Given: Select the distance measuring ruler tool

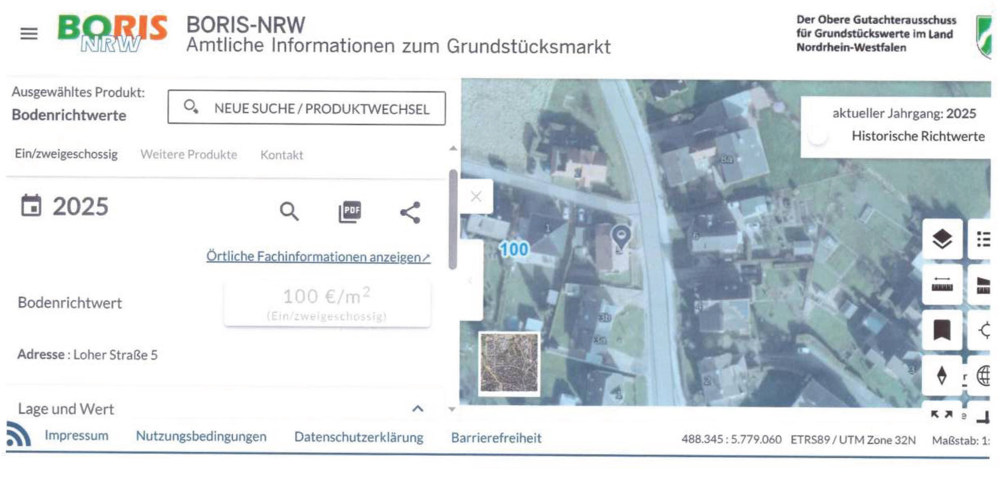Looking at the screenshot, I should [942, 285].
